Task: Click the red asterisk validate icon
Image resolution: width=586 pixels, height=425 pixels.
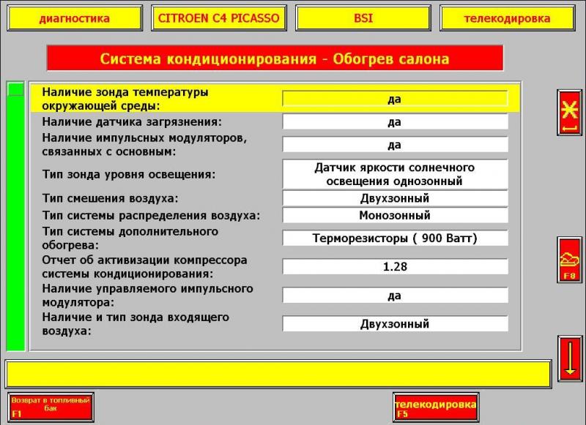Action: click(569, 113)
